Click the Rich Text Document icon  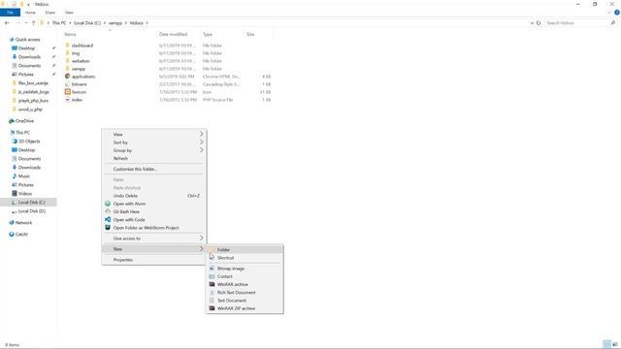tap(212, 293)
